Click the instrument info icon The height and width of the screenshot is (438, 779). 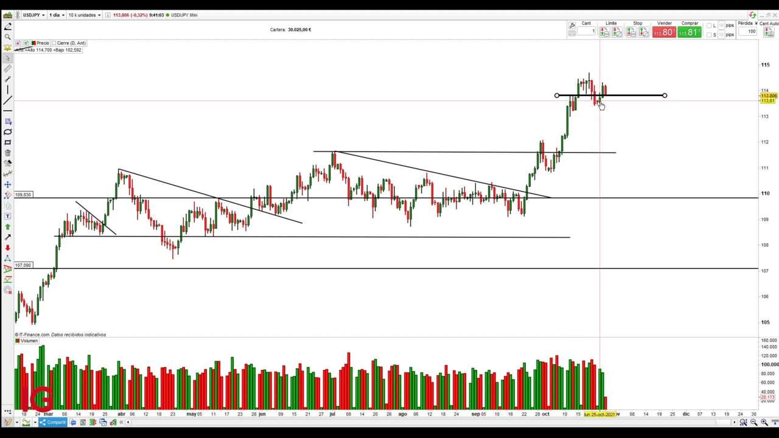(108, 15)
